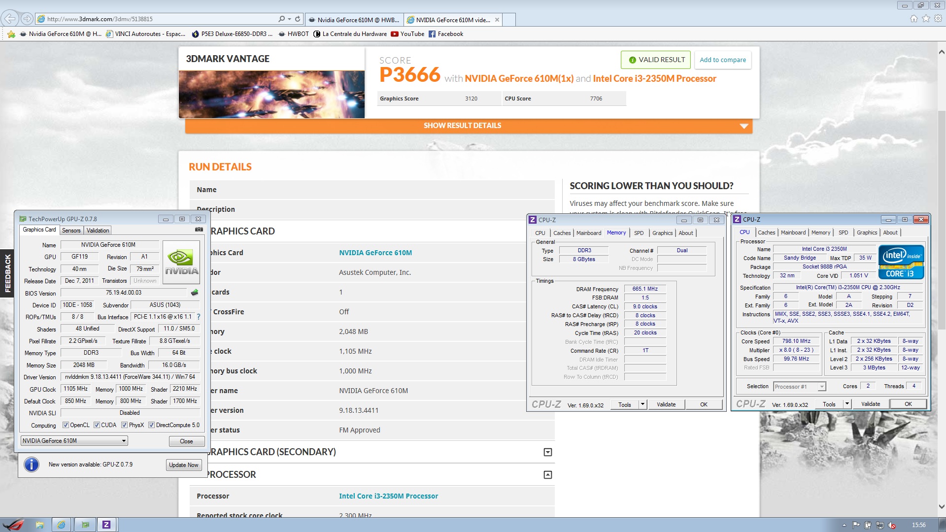Open File Explorer from the taskbar
This screenshot has height=532, width=946.
(39, 525)
